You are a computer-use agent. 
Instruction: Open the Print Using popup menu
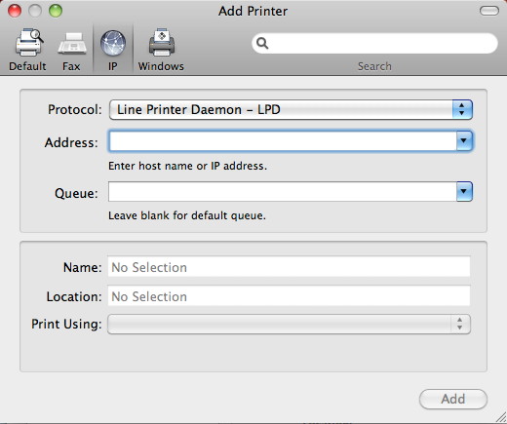pos(289,324)
